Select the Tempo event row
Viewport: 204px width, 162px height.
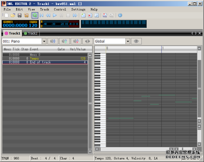coord(45,58)
